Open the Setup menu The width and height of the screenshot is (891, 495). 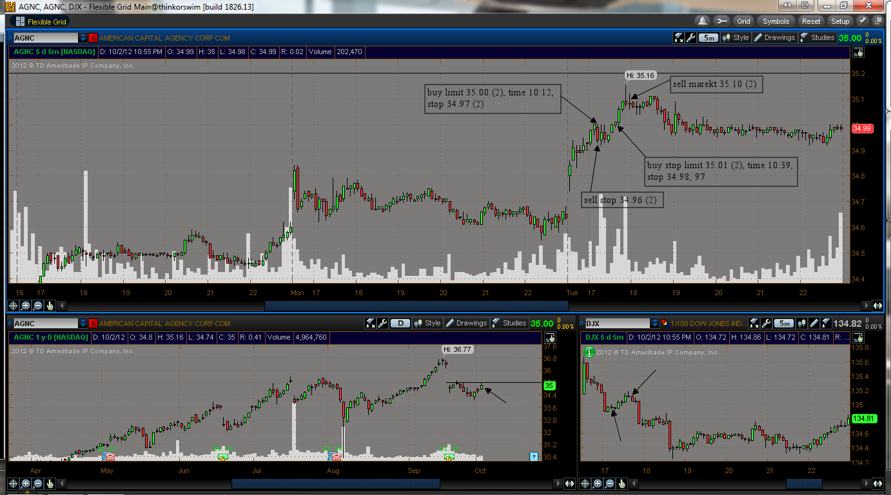pos(840,21)
